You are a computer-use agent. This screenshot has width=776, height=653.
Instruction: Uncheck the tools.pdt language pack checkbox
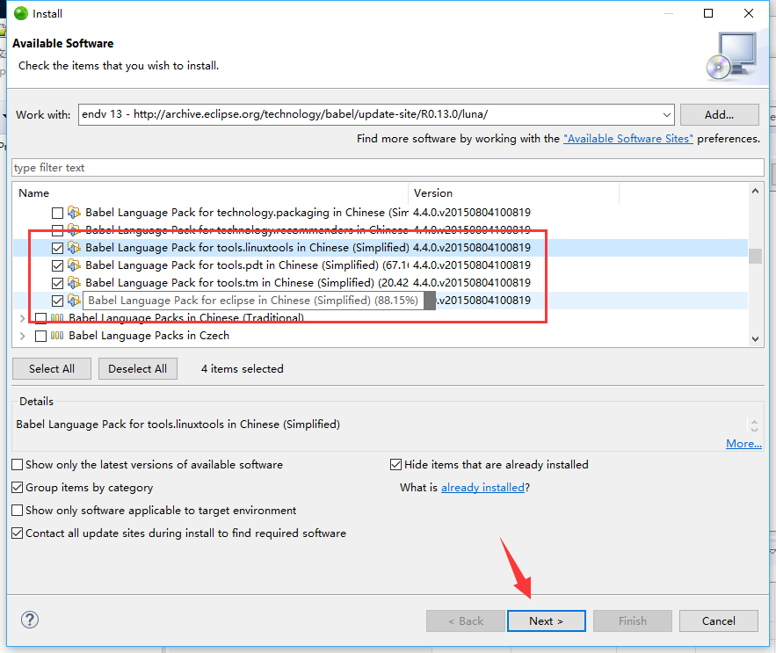click(x=57, y=265)
